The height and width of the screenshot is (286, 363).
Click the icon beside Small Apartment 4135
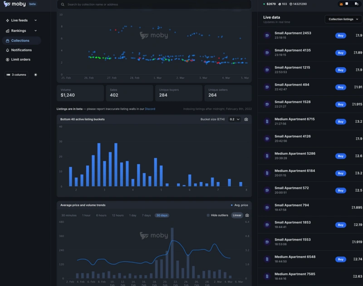click(x=267, y=52)
